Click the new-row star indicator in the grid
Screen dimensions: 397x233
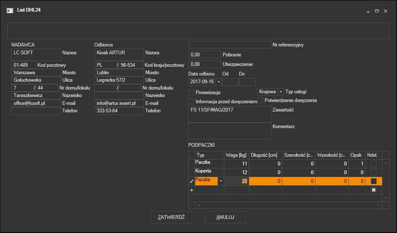tap(192, 190)
